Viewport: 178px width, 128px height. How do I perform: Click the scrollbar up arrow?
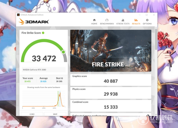click(x=156, y=28)
